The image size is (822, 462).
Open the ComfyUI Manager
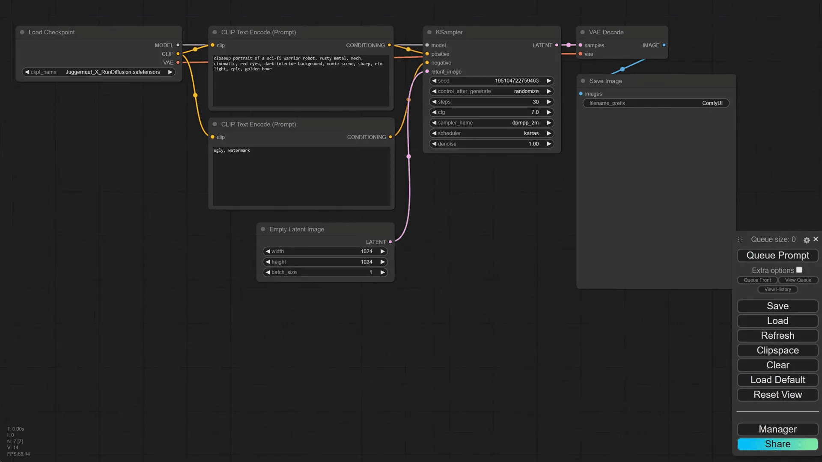coord(777,429)
